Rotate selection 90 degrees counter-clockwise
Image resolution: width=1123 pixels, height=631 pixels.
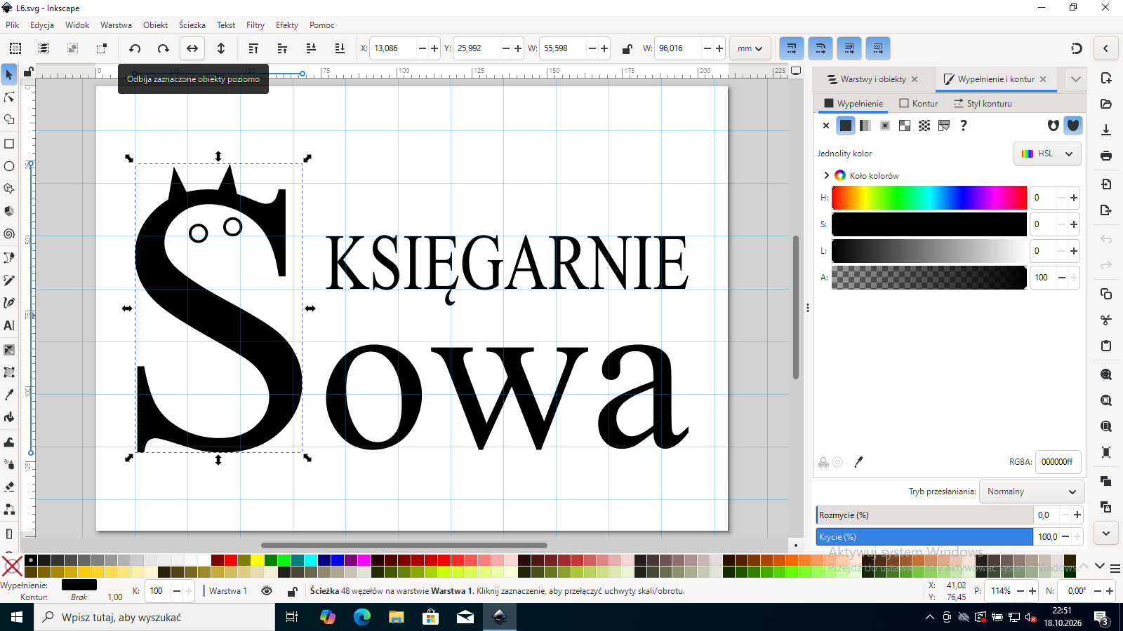135,48
